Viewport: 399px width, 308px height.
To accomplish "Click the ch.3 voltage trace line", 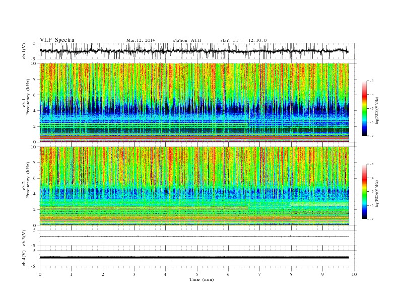I will 194,237.
